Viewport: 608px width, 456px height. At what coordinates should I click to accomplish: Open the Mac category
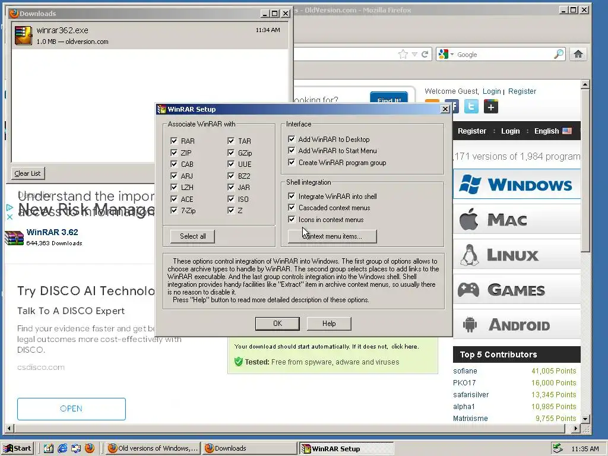point(517,220)
